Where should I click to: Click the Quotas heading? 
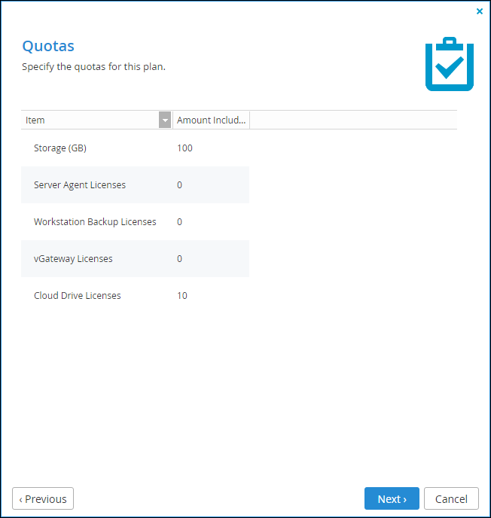(48, 46)
